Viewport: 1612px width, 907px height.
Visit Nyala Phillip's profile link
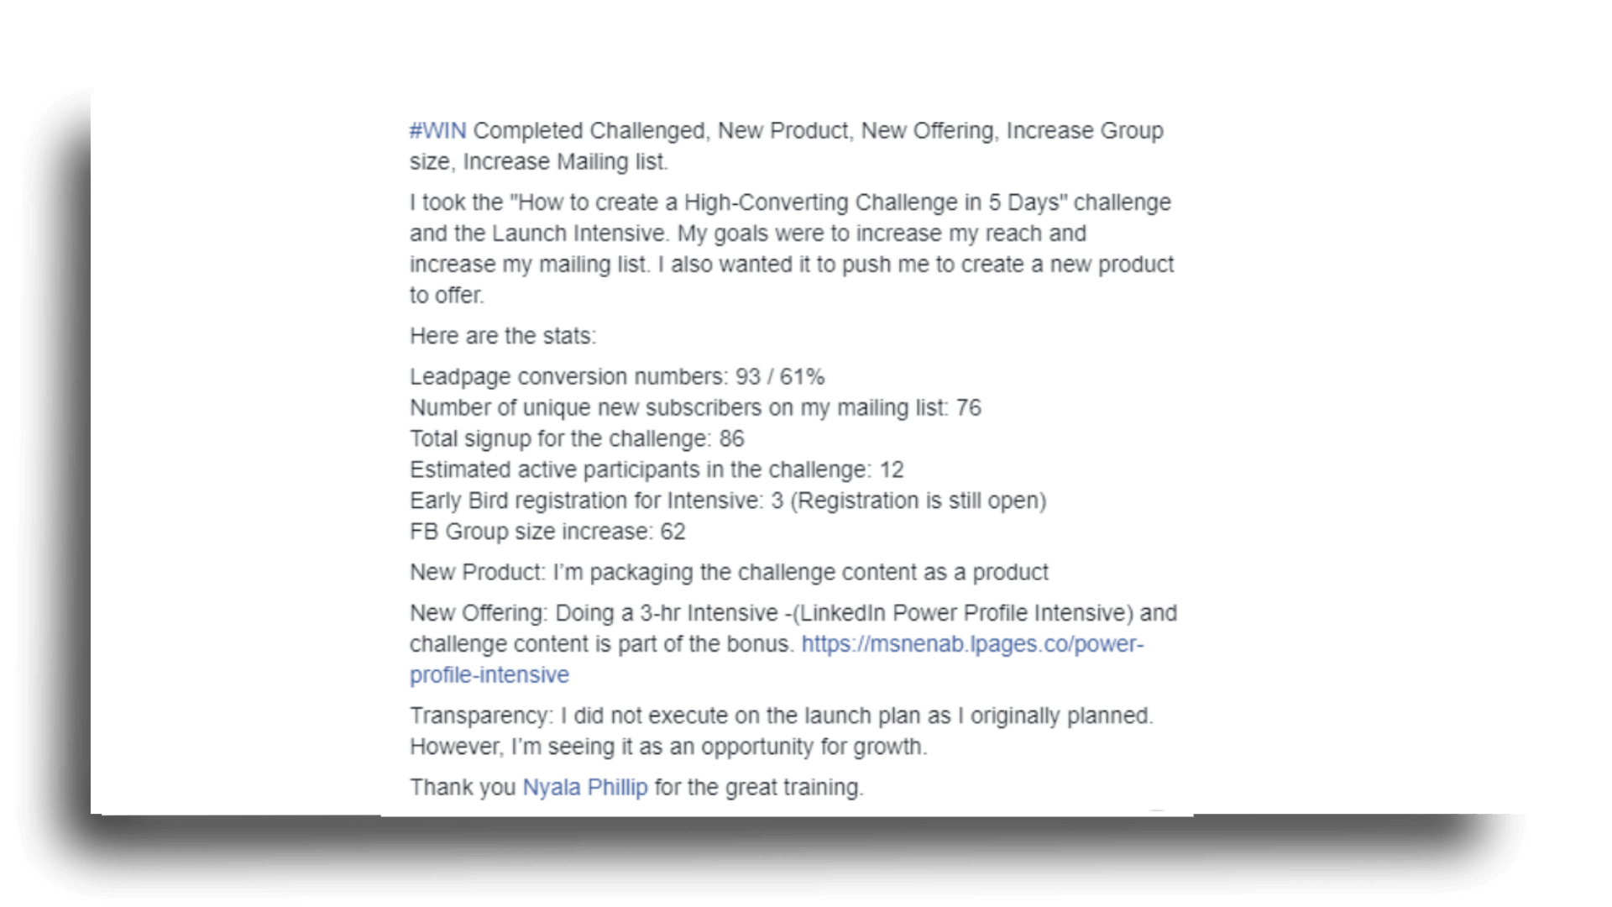coord(585,788)
